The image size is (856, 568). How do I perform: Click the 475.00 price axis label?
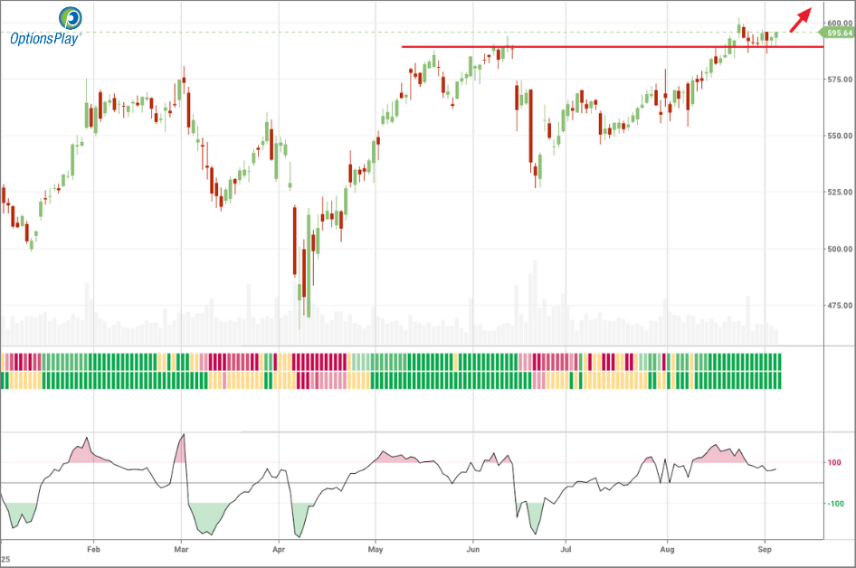pos(840,306)
